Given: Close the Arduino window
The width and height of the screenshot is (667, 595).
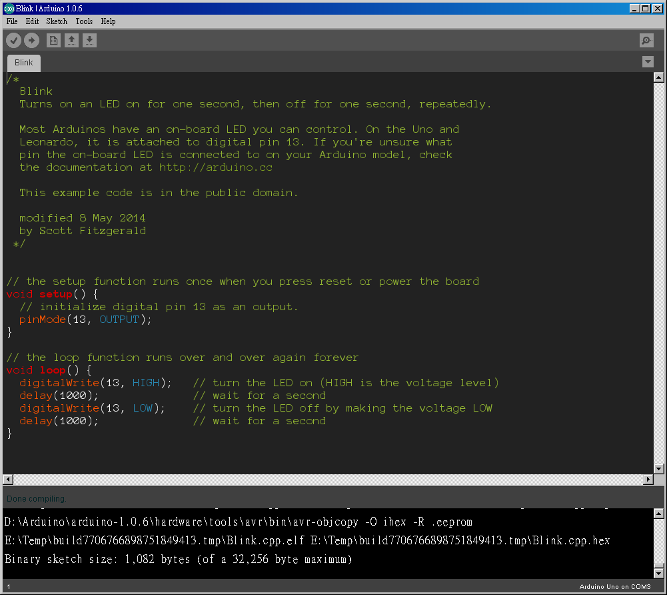Looking at the screenshot, I should pyautogui.click(x=657, y=9).
